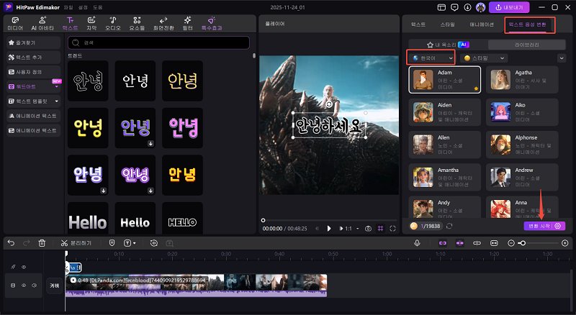Open the feedback message icon in title bar
The image size is (576, 315).
(454, 7)
